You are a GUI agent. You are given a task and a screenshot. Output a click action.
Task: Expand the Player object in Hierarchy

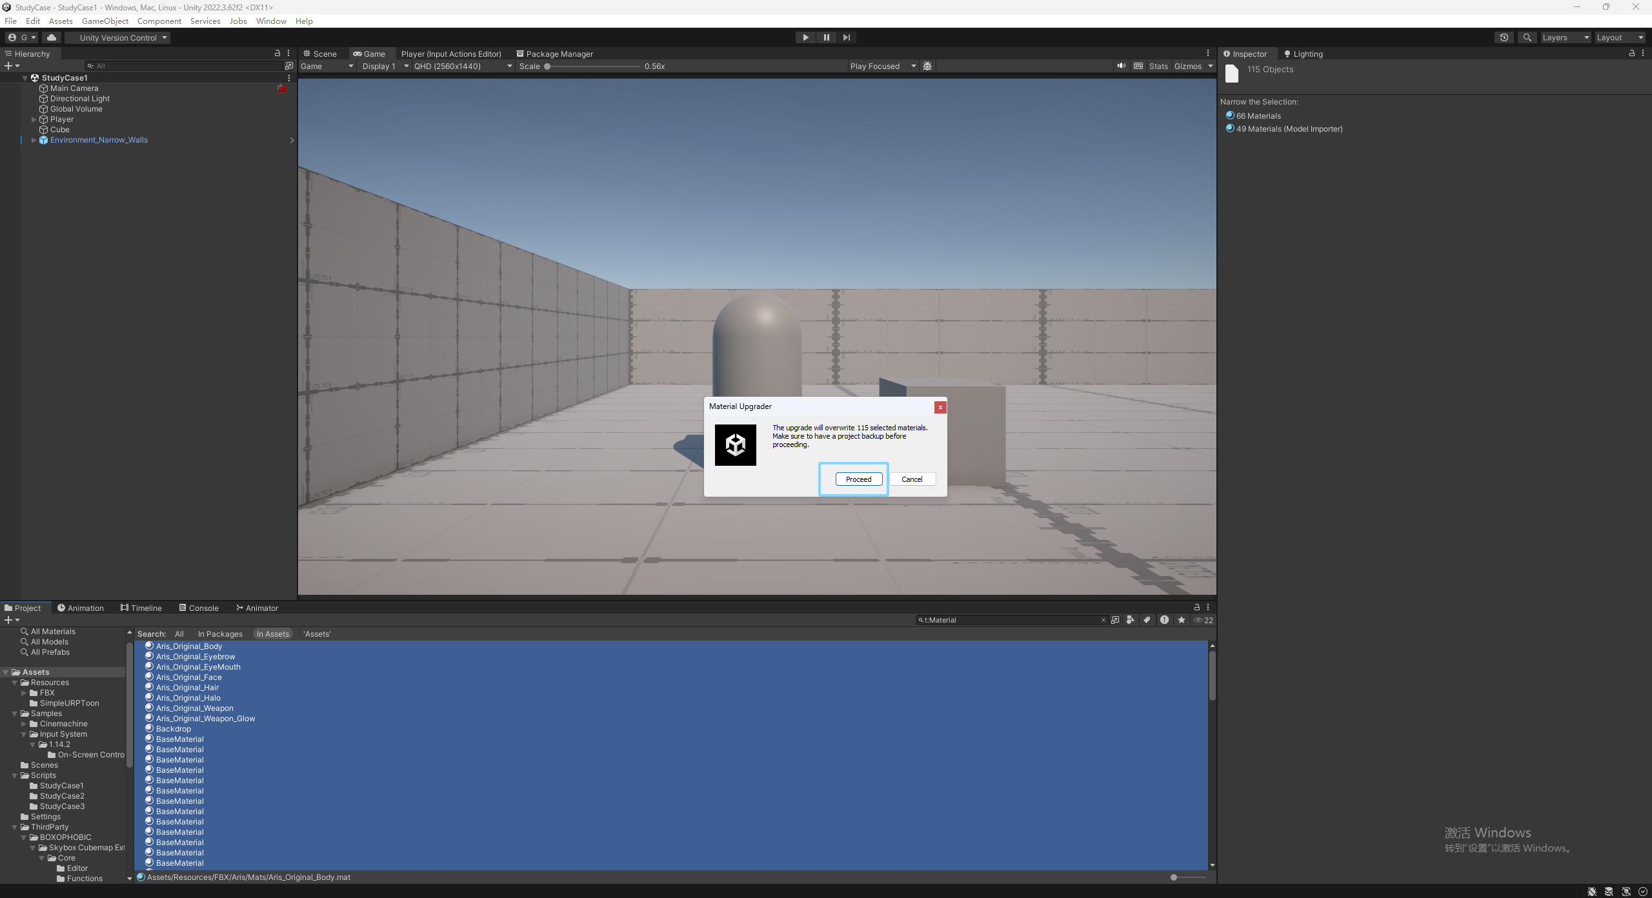pos(34,119)
